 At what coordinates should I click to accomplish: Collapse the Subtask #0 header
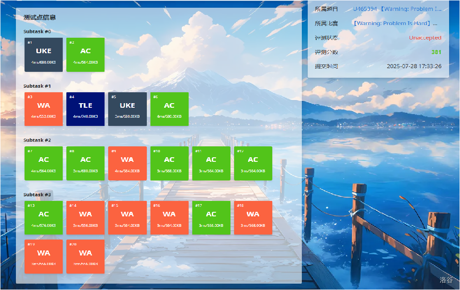pos(37,32)
